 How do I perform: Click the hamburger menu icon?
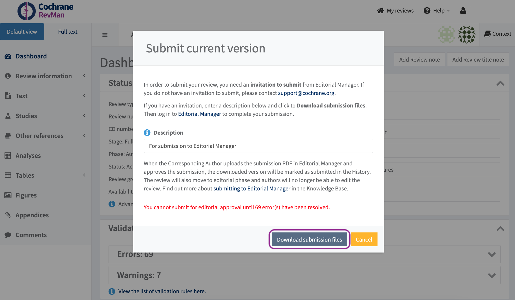105,35
